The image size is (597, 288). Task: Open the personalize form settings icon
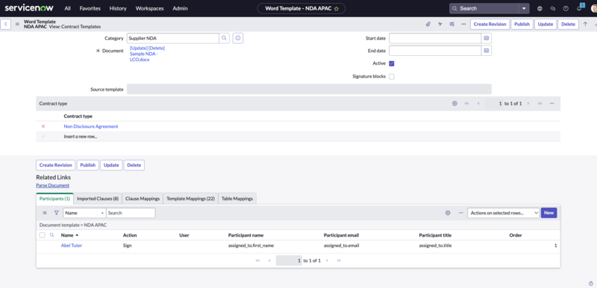point(452,24)
